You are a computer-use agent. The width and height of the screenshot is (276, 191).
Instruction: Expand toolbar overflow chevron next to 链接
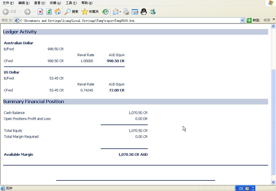[274, 19]
